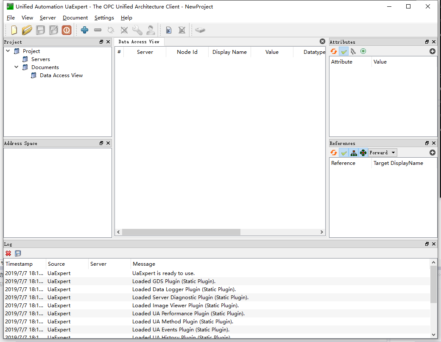Click the add document page icon
The width and height of the screenshot is (441, 342).
(x=169, y=30)
